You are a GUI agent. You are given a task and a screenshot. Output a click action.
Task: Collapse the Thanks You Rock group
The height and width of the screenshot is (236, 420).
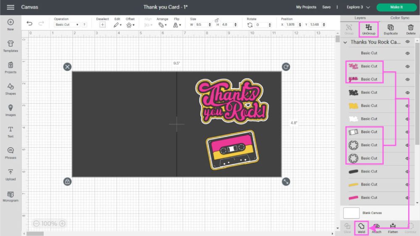pyautogui.click(x=345, y=42)
